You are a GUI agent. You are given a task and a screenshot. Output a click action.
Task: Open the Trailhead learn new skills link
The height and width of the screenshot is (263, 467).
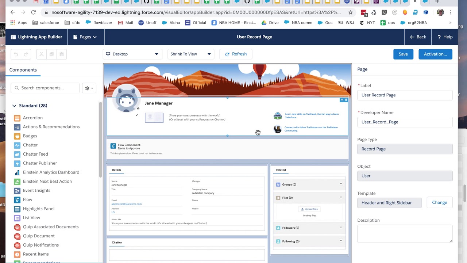click(312, 115)
